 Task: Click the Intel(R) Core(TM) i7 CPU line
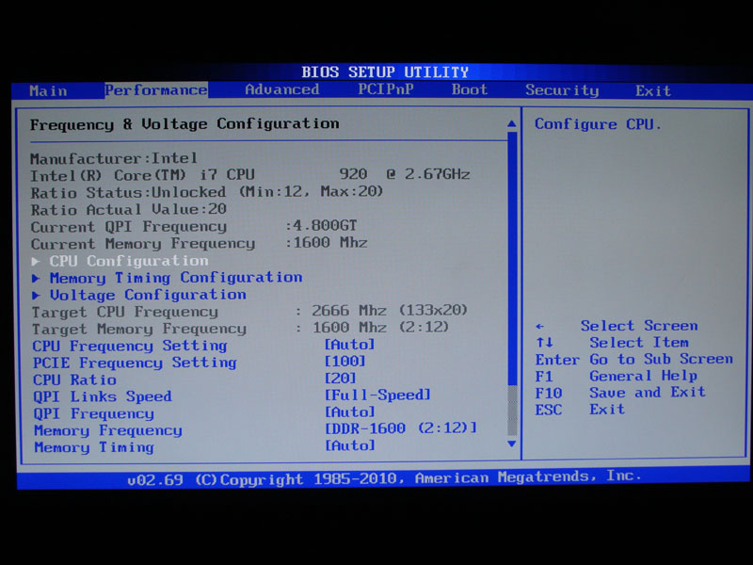point(250,174)
